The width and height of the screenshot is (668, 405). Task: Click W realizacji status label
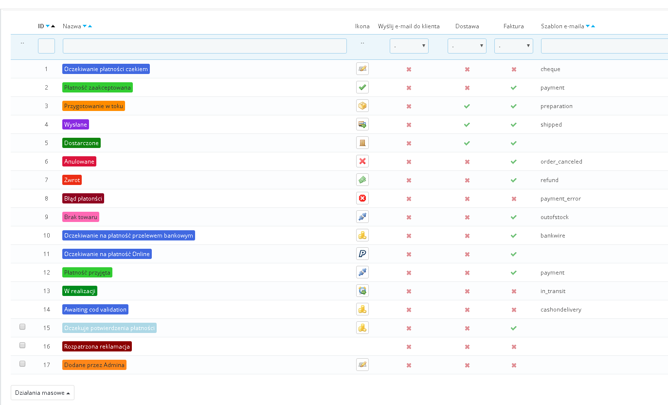(80, 291)
